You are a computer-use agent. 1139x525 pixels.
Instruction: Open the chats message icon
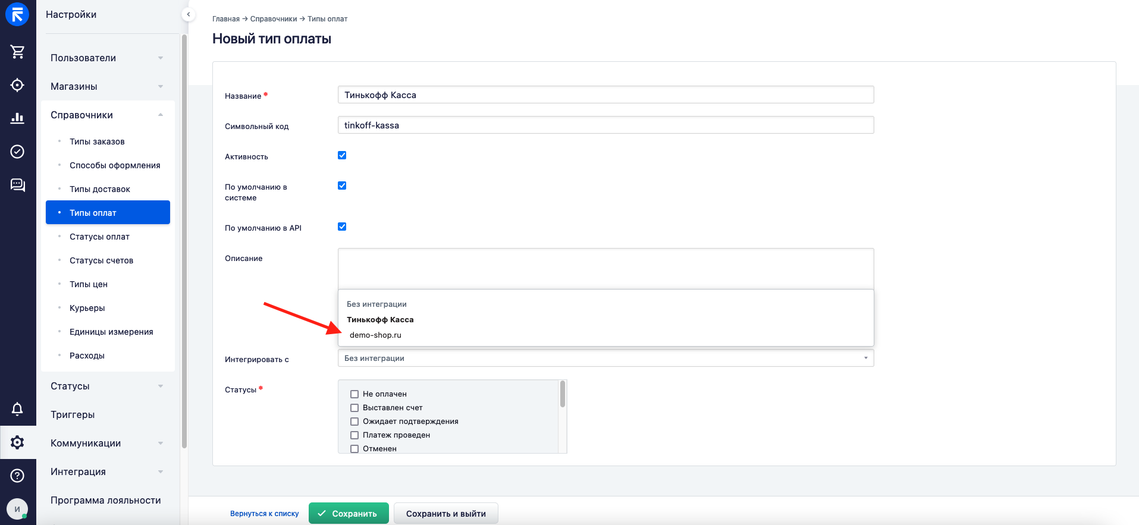(17, 185)
